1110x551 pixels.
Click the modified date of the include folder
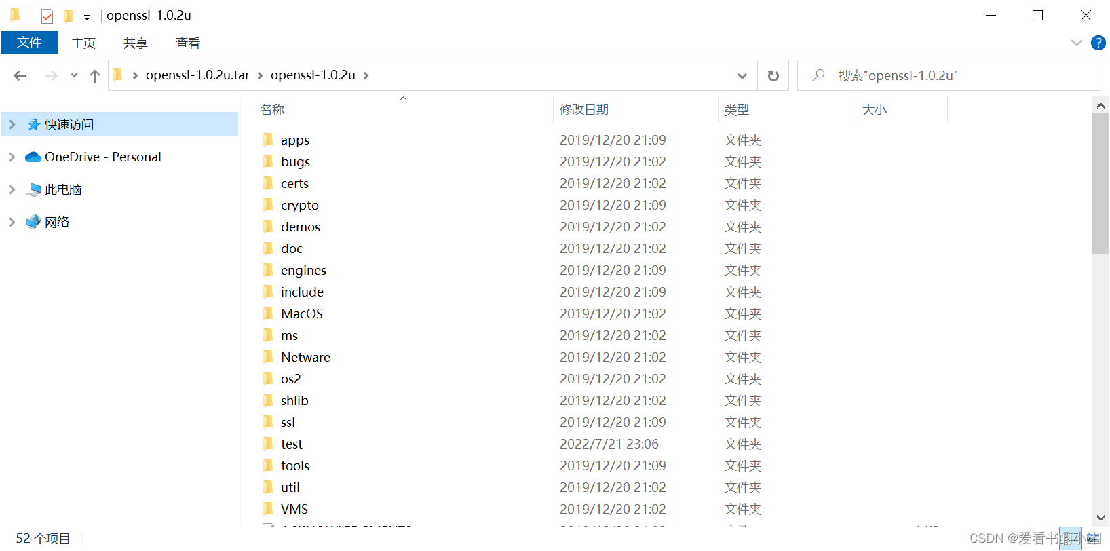click(613, 292)
